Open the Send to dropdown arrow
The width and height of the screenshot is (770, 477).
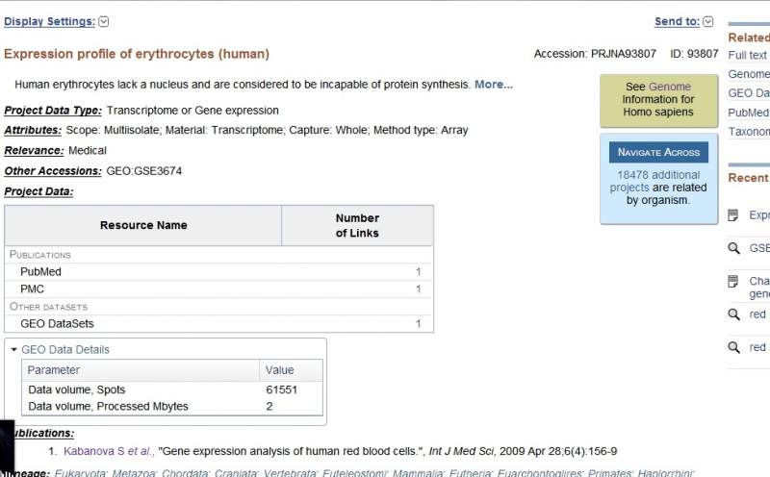pyautogui.click(x=707, y=21)
